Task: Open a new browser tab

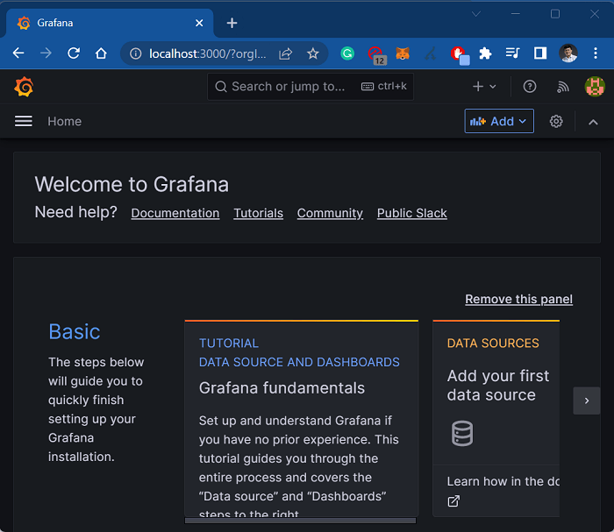Action: [x=232, y=23]
